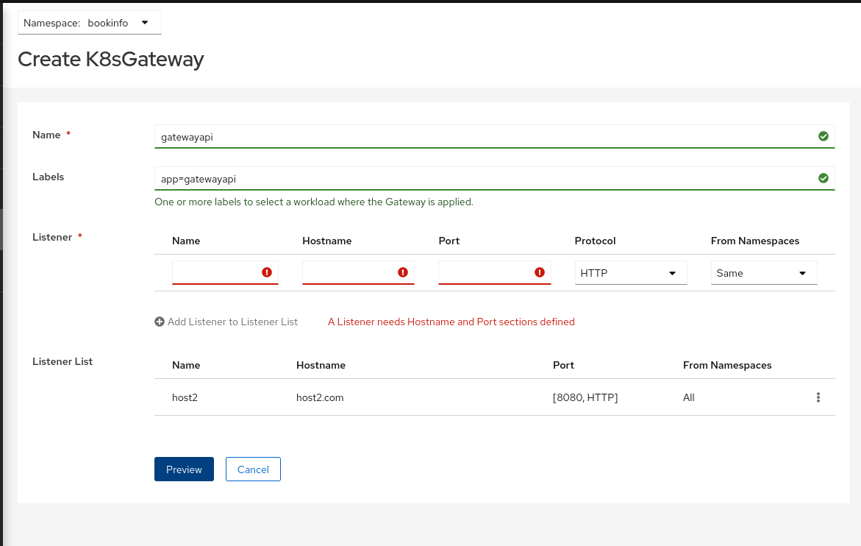Open the From Namespaces dropdown set to Same
The height and width of the screenshot is (546, 861).
pos(763,272)
